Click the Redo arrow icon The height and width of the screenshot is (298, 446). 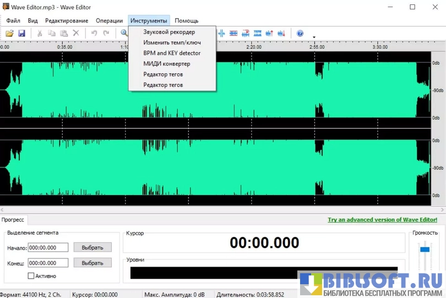click(106, 33)
